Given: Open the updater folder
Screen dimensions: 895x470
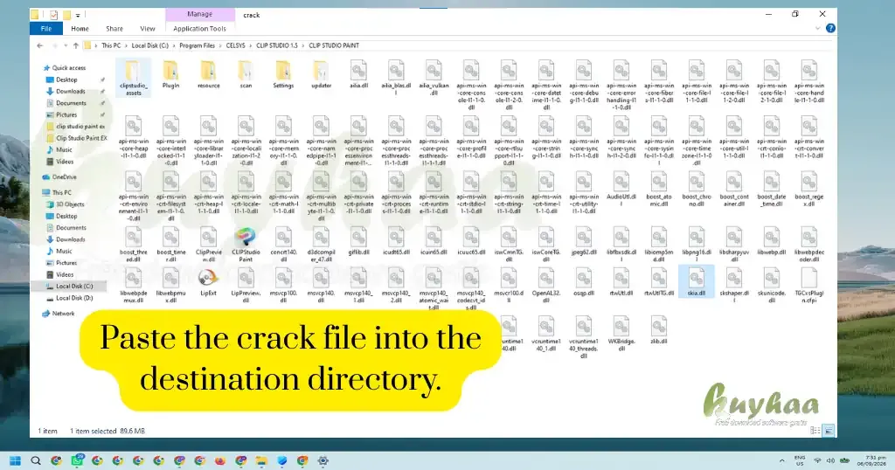Looking at the screenshot, I should [x=321, y=75].
